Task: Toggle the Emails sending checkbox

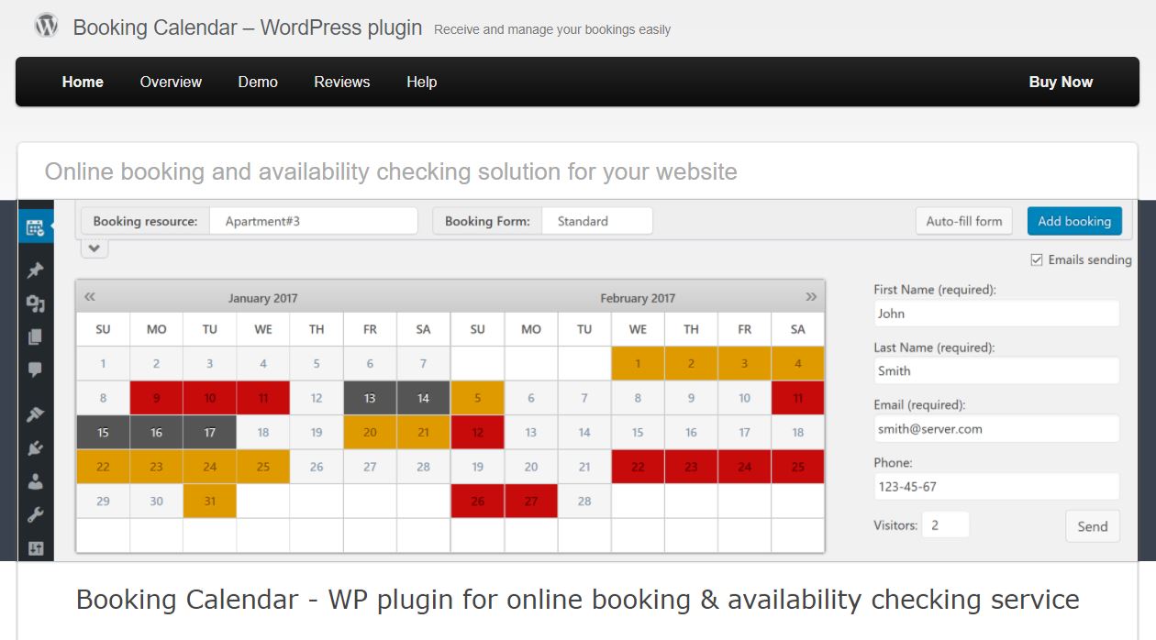Action: [1037, 260]
